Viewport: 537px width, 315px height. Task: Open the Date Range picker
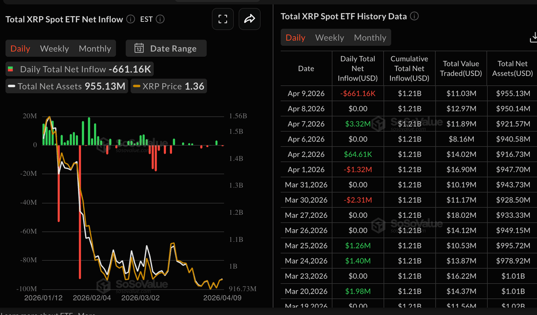(x=166, y=48)
